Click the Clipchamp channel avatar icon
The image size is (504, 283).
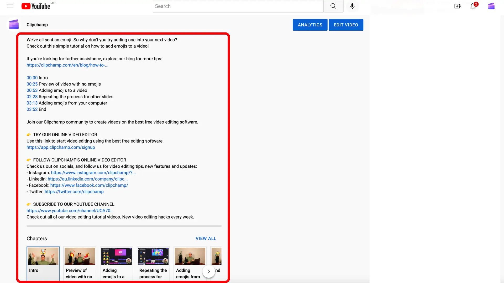pos(14,25)
